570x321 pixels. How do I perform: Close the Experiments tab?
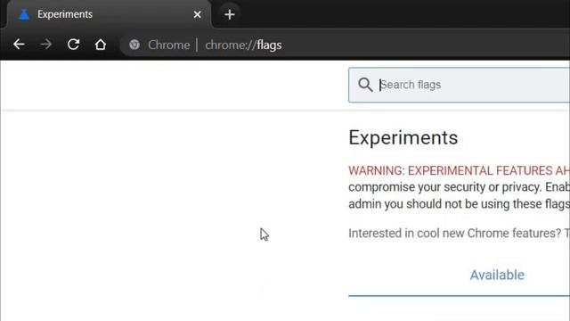[198, 14]
